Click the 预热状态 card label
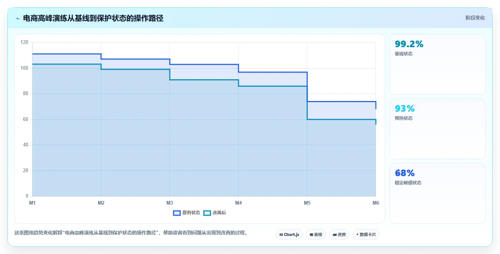The height and width of the screenshot is (254, 500). tap(404, 118)
